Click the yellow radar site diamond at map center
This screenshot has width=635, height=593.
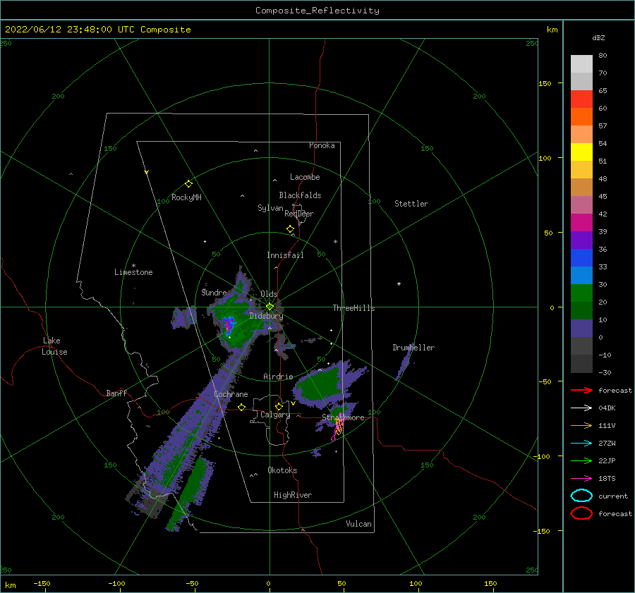coord(270,307)
